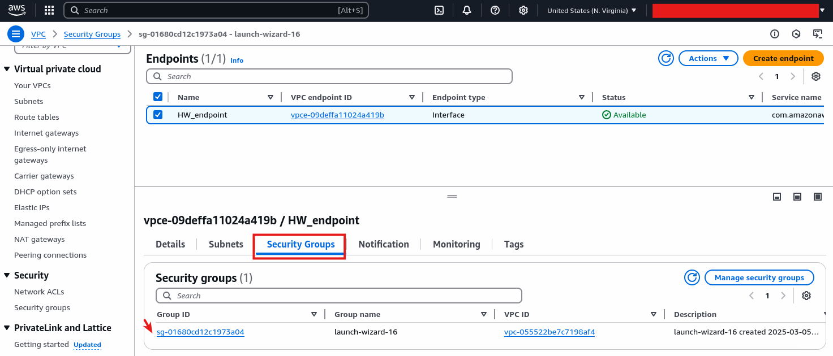
Task: Switch to the Notification tab
Action: tap(384, 244)
